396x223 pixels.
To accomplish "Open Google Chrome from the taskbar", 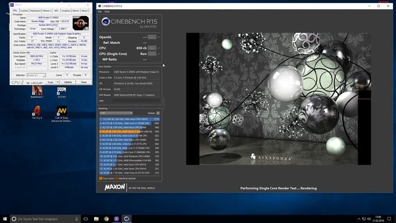I will (106, 219).
